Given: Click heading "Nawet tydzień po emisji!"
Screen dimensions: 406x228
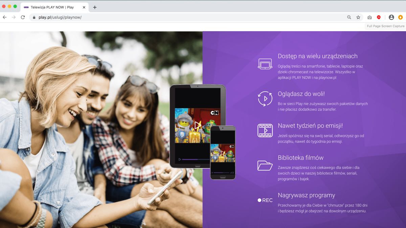Looking at the screenshot, I should [310, 126].
